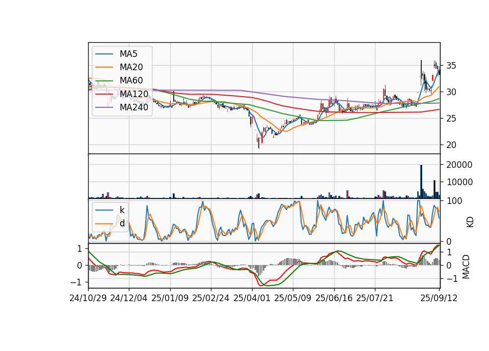The width and height of the screenshot is (489, 351).
Task: Click the MA120 legend label
Action: coord(134,94)
